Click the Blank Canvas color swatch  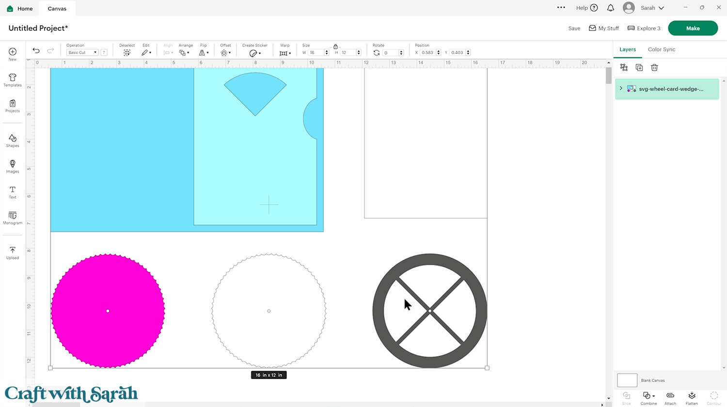click(x=627, y=380)
